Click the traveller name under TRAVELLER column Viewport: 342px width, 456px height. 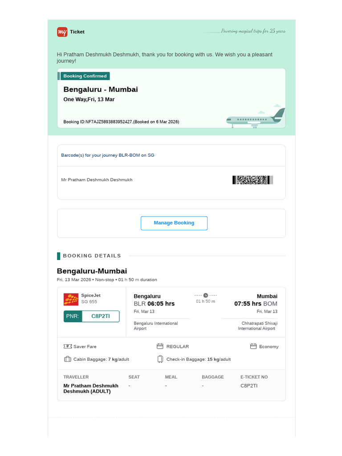click(91, 388)
